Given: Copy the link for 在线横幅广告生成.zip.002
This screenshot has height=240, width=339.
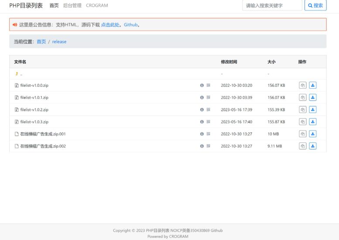Looking at the screenshot, I should coord(302,146).
